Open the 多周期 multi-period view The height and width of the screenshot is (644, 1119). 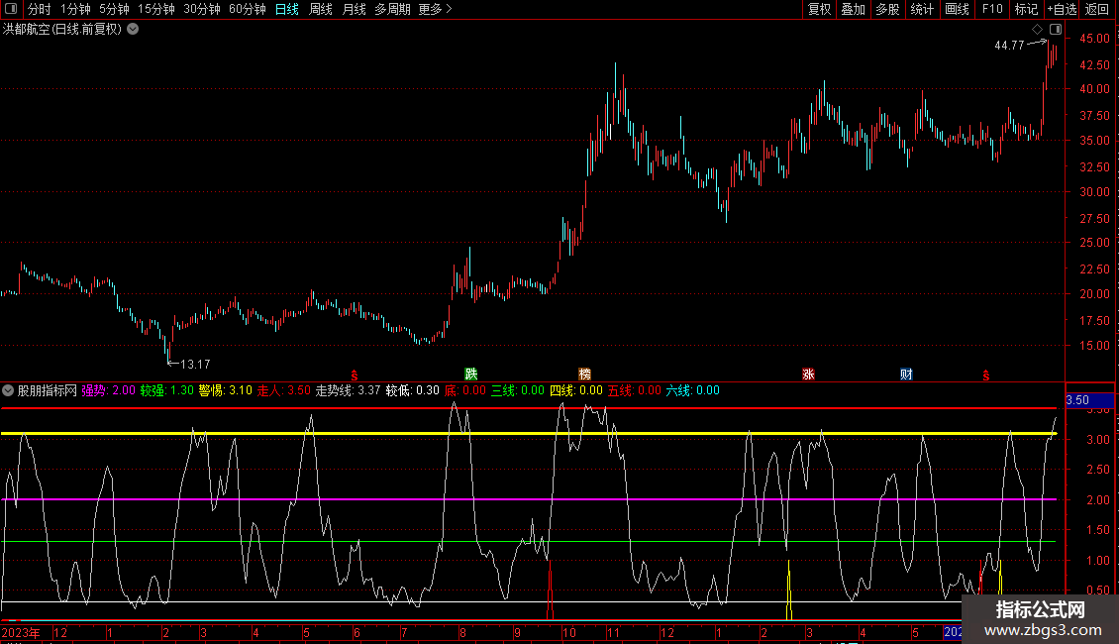[392, 9]
